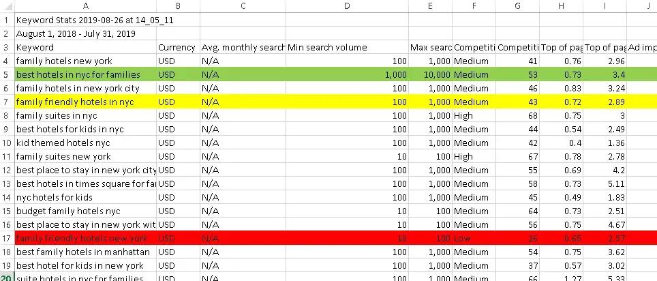The height and width of the screenshot is (281, 657).
Task: Select column A header
Action: 85,6
